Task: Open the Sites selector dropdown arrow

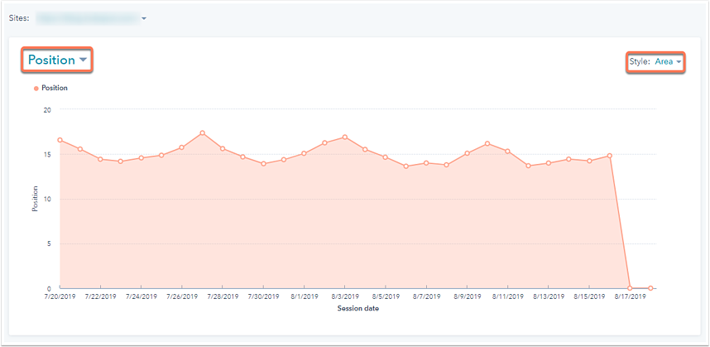Action: pos(144,18)
